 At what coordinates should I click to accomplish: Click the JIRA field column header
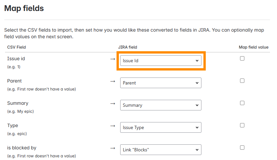128,47
